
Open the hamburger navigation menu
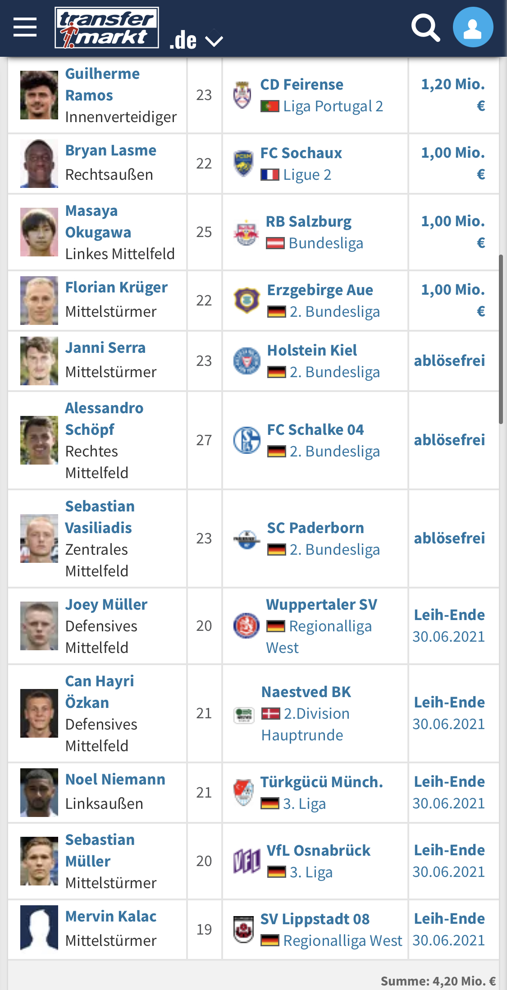coord(25,27)
